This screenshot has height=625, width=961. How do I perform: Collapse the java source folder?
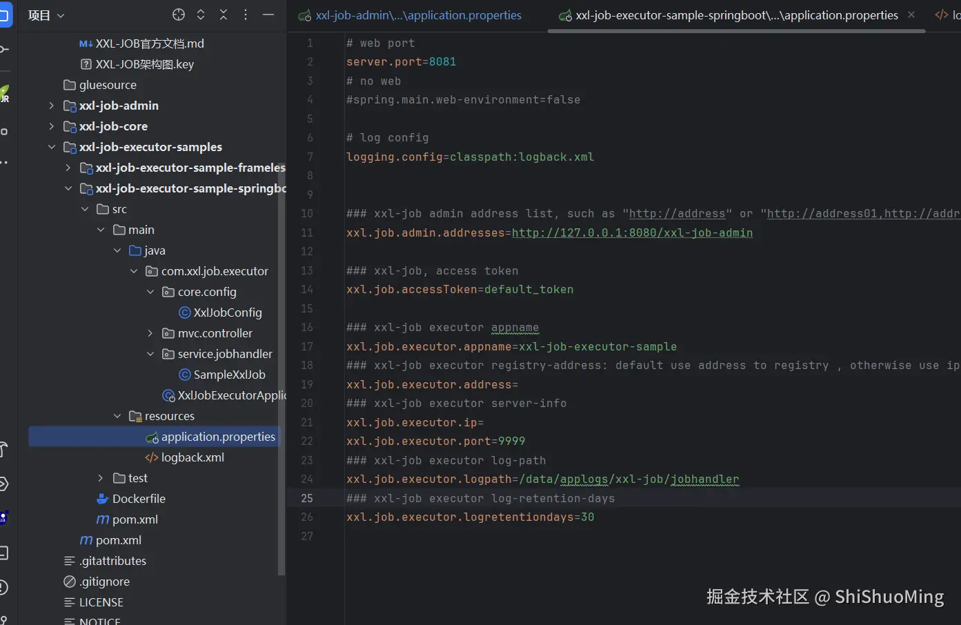(x=117, y=250)
